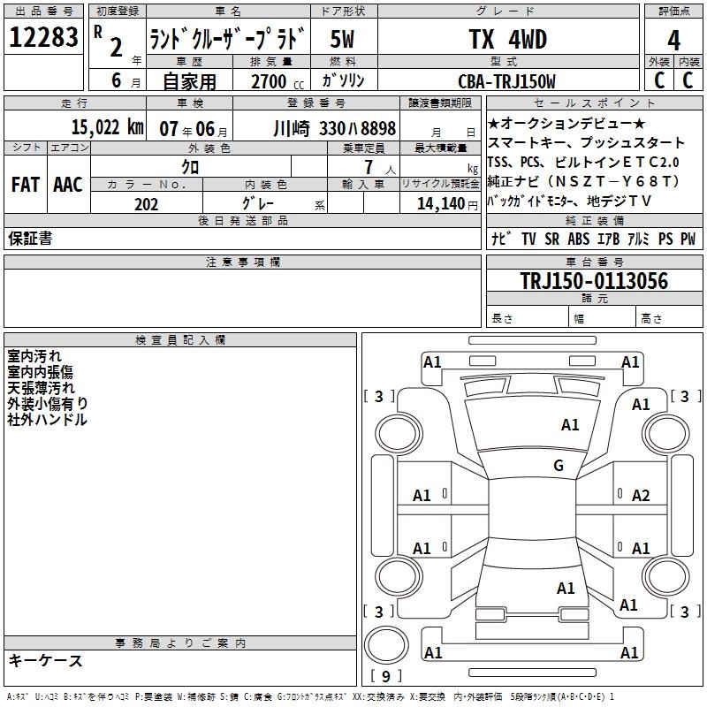Select the mileage value 15,022 km
The height and width of the screenshot is (707, 707).
coord(107,127)
